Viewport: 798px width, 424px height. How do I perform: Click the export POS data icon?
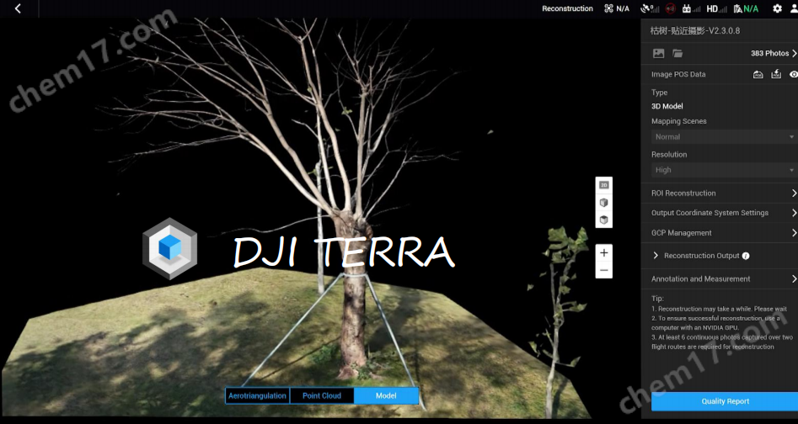(x=776, y=74)
